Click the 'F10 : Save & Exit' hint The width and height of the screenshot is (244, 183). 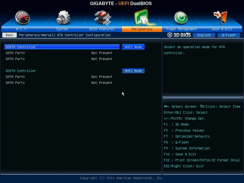(180, 154)
